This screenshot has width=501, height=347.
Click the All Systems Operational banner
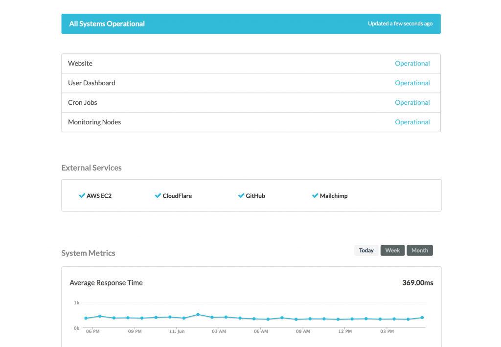(x=251, y=23)
